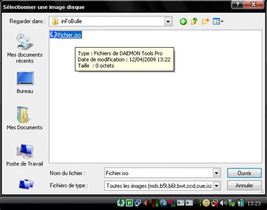This screenshot has height=210, width=267.
Task: Click the help question mark button in title bar
Action: (237, 4)
